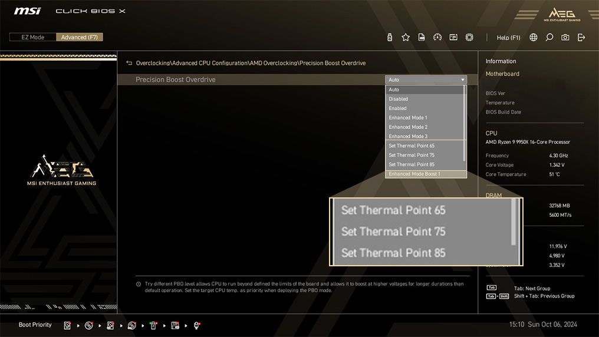
Task: Choose Disabled from the PBO list
Action: coord(399,99)
